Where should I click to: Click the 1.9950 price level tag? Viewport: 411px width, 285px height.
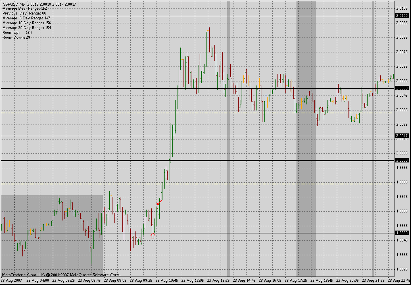click(x=402, y=233)
